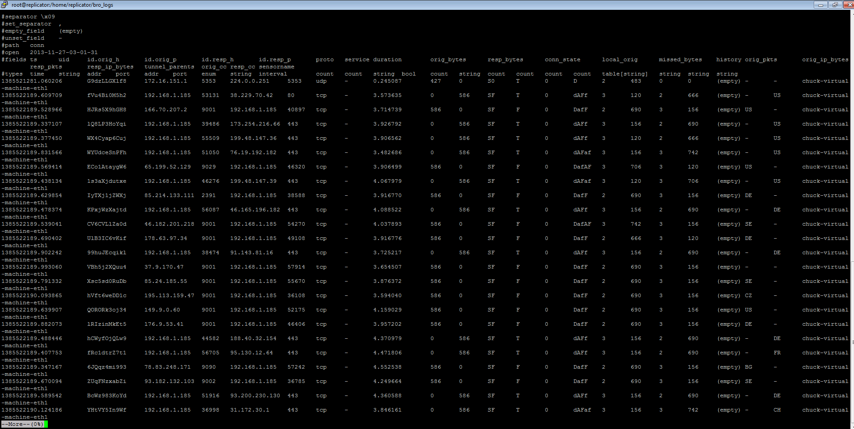Click the window title bro_logs path

[62, 5]
